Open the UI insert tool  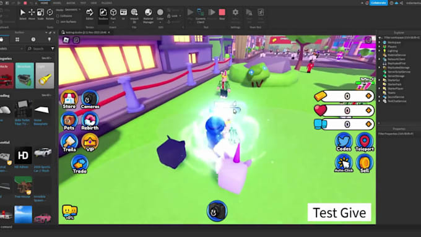coord(123,14)
